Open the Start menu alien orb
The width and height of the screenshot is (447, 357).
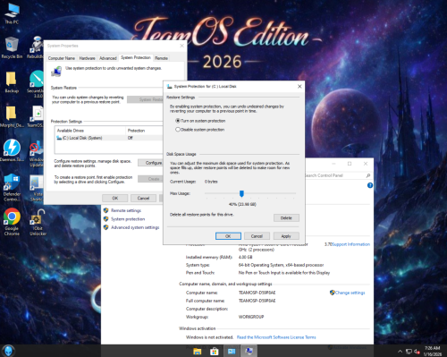pos(9,351)
